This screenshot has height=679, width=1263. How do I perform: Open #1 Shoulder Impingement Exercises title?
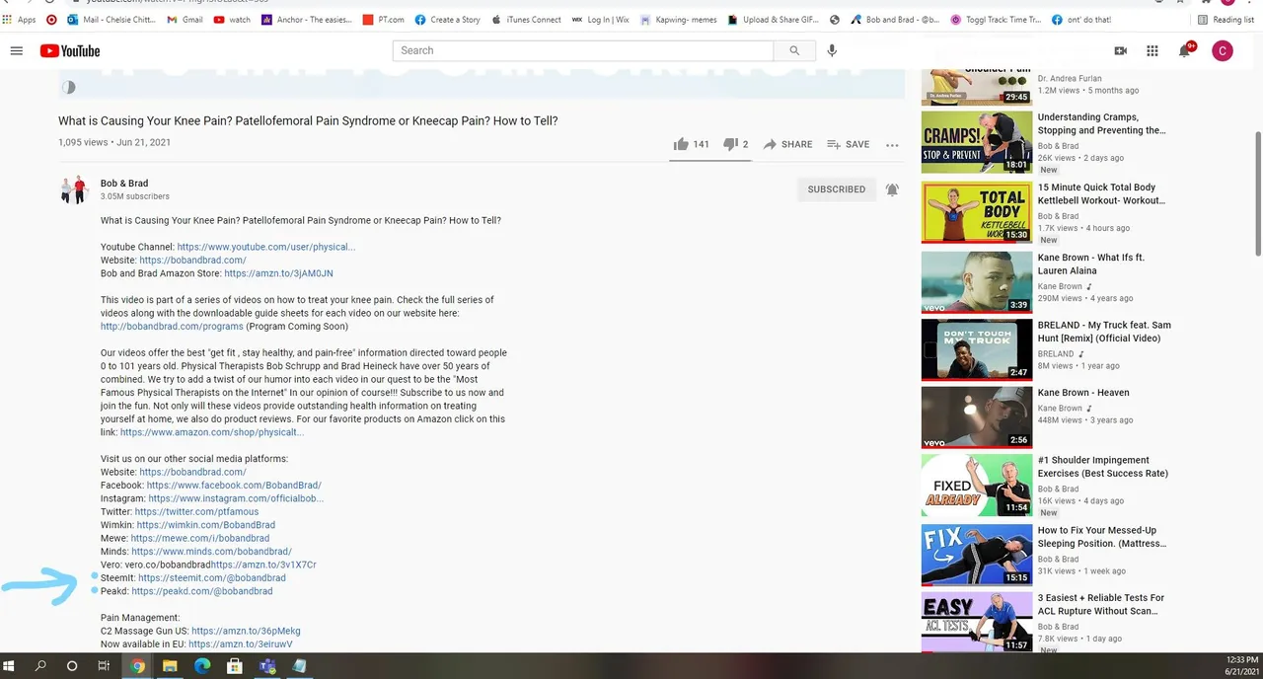coord(1102,467)
